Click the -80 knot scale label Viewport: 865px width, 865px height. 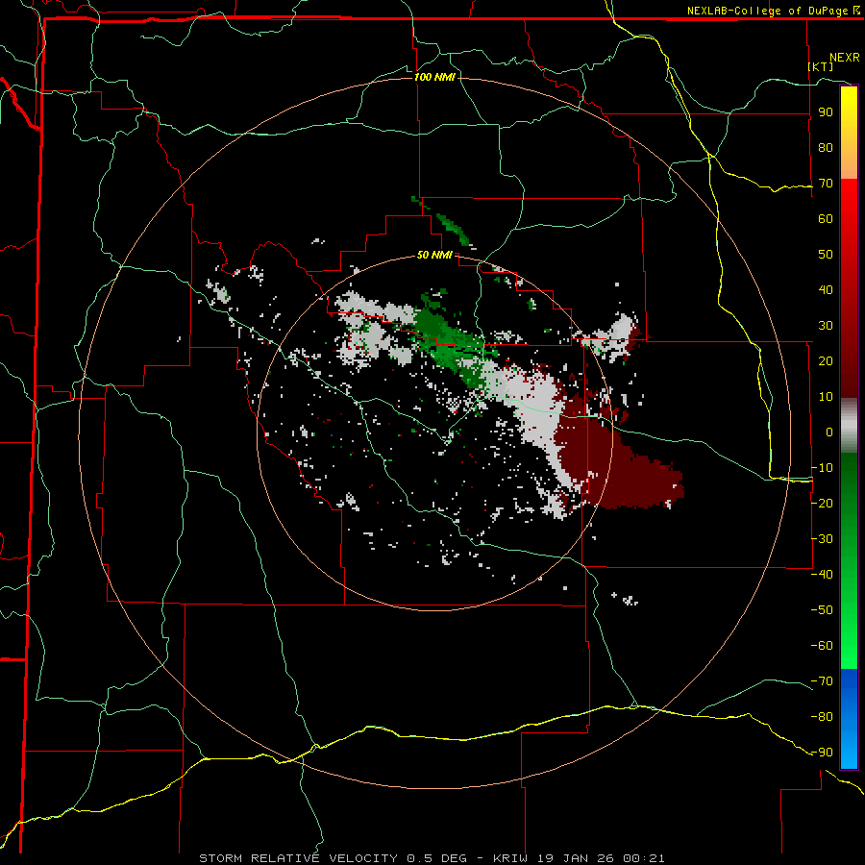(x=822, y=717)
